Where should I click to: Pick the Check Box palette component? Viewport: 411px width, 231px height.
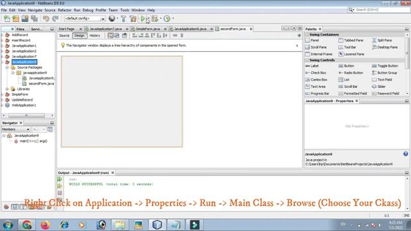[316, 73]
